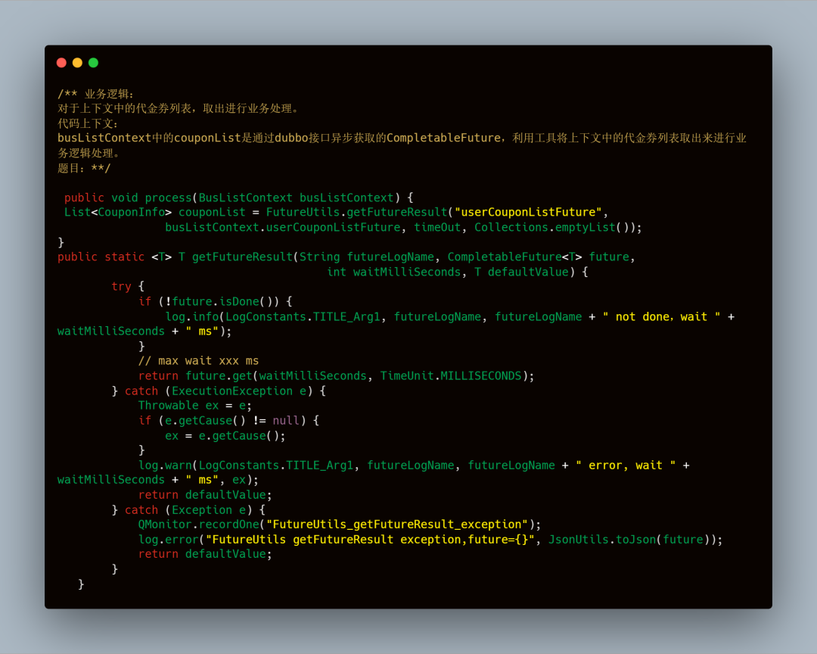This screenshot has height=654, width=817.
Task: Click the comment heading '/** 业务逻辑:'
Action: pos(96,94)
